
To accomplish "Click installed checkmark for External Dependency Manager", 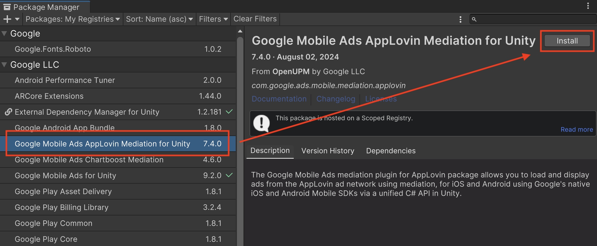I will [229, 112].
